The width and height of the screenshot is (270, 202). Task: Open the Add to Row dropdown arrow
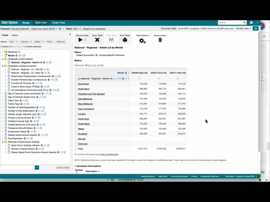tap(17, 42)
